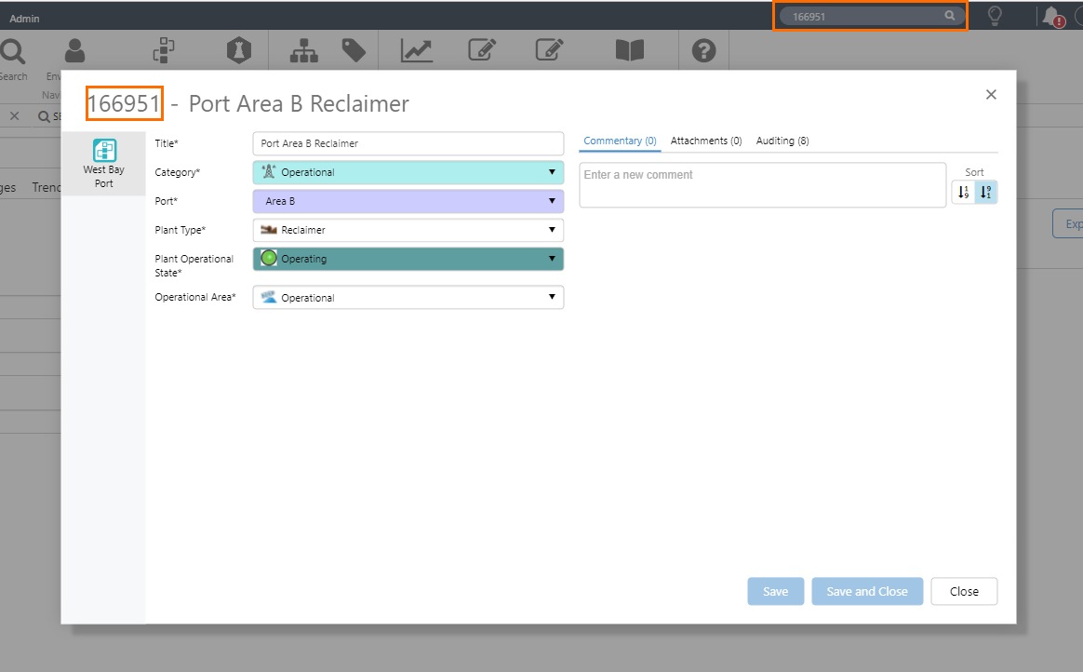
Task: Open the Auditing tab
Action: 782,141
